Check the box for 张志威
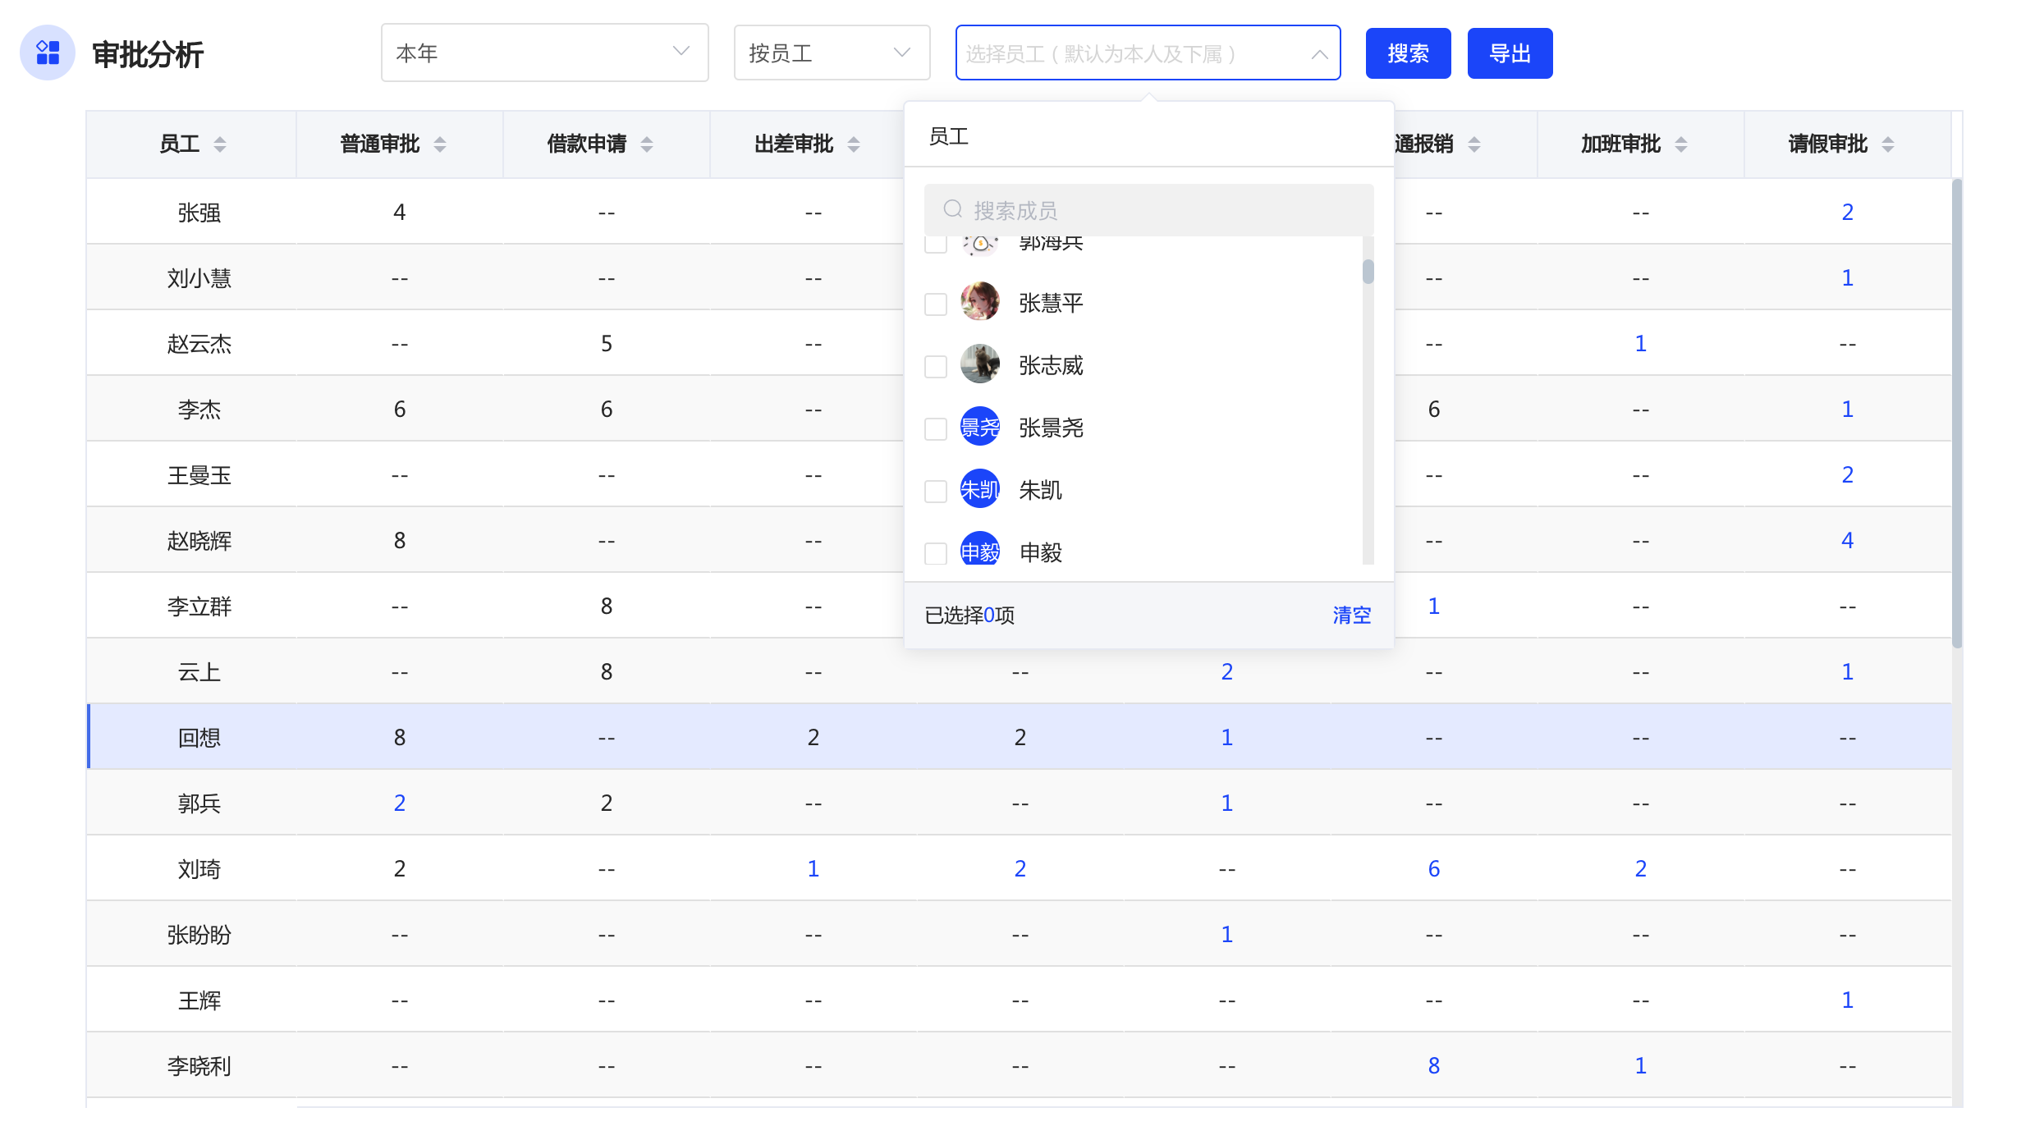2044x1126 pixels. [x=936, y=367]
